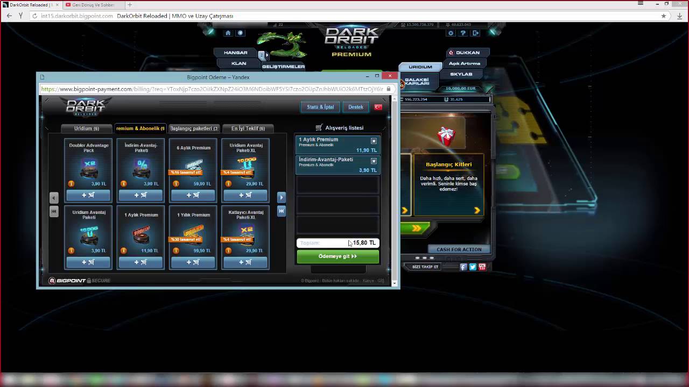
Task: Click CASH FOR ACTION button
Action: [x=459, y=249]
